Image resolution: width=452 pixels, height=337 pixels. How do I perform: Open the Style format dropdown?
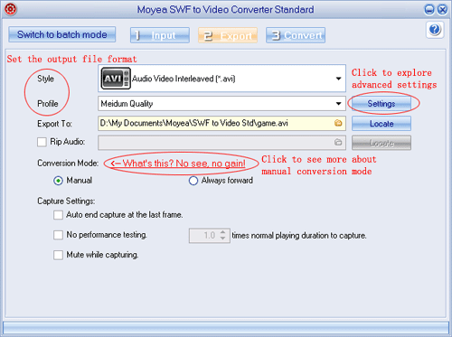(338, 79)
